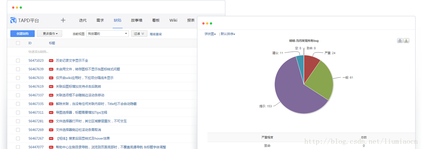Open the 默认排序 sort dropdown
This screenshot has width=422, height=149.
pyautogui.click(x=228, y=34)
